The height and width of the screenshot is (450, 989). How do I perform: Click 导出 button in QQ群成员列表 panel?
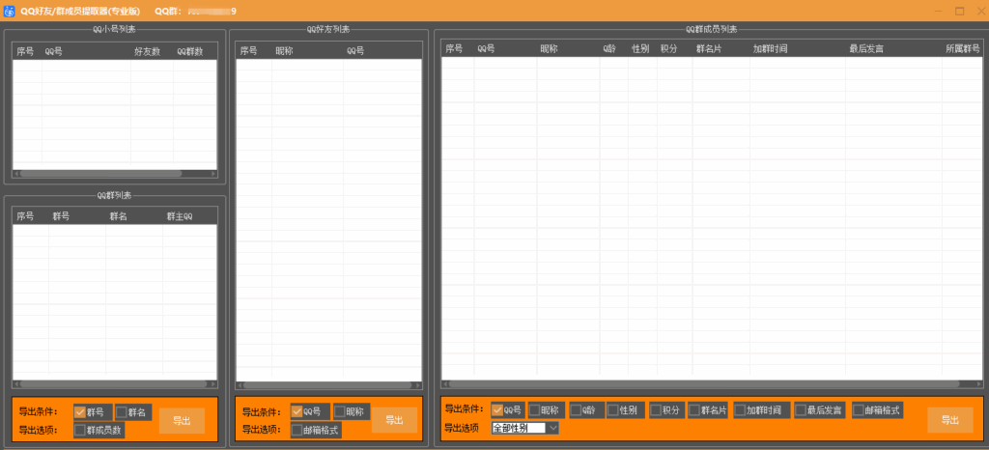(950, 420)
